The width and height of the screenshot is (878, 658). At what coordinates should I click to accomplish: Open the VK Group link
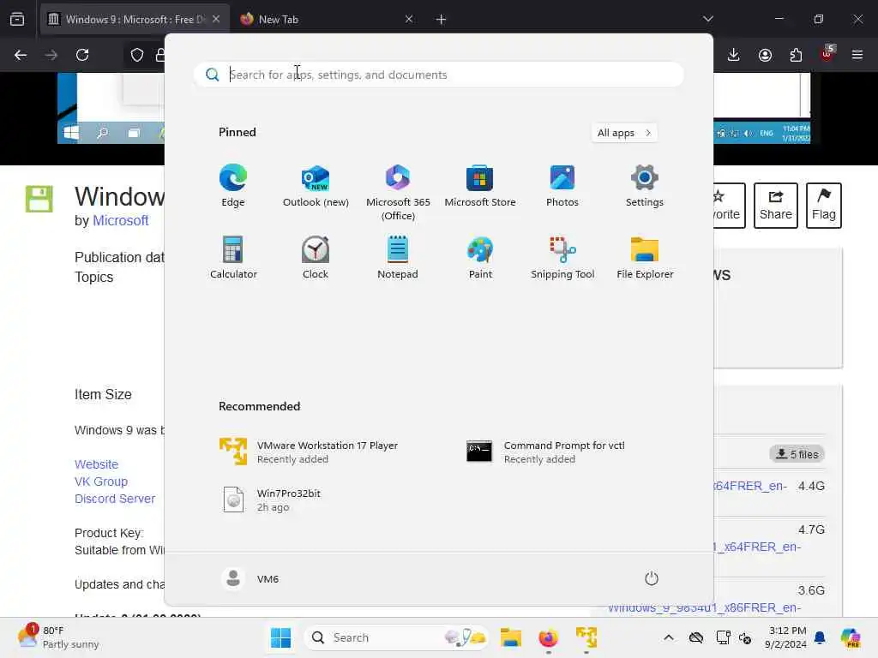tap(101, 482)
